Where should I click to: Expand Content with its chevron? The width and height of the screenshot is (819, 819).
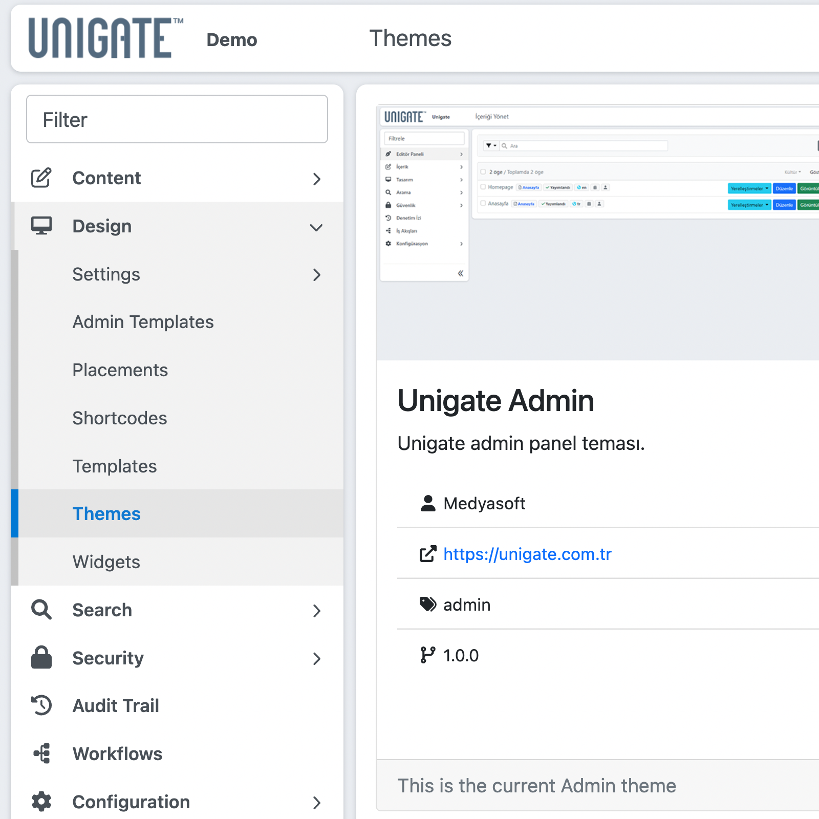click(x=317, y=179)
